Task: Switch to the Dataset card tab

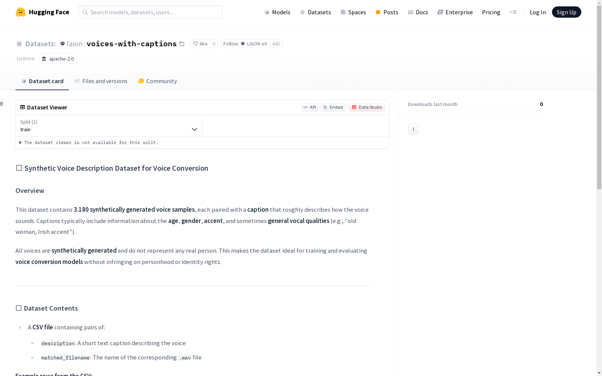Action: [x=42, y=81]
